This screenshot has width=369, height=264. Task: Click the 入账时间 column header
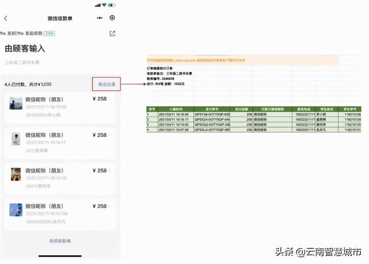[176, 109]
